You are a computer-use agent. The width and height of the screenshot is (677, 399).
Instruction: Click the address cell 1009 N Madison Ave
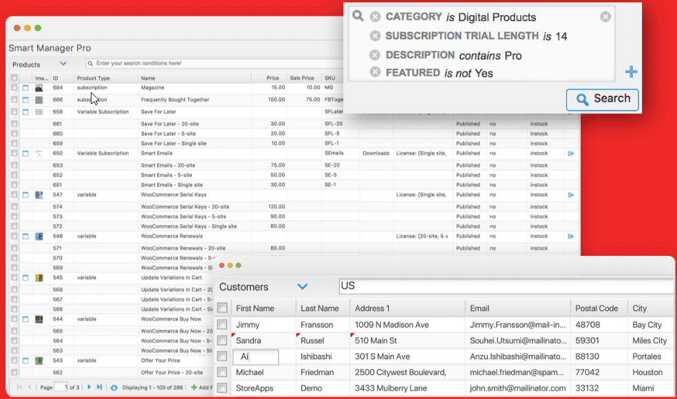[391, 325]
